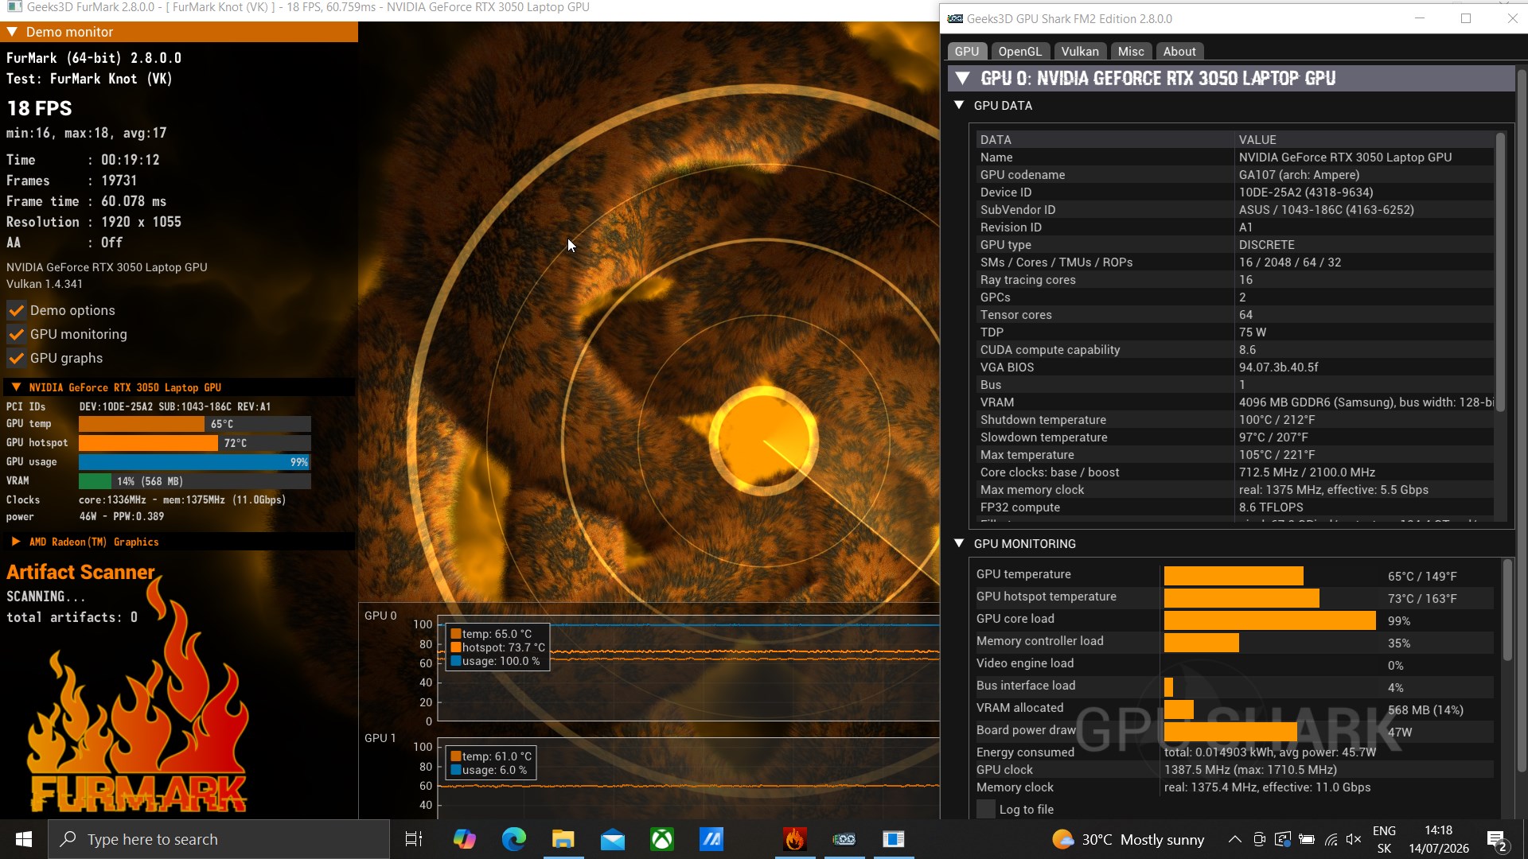Collapse the GPU 0 header in GPU Shark

point(963,78)
